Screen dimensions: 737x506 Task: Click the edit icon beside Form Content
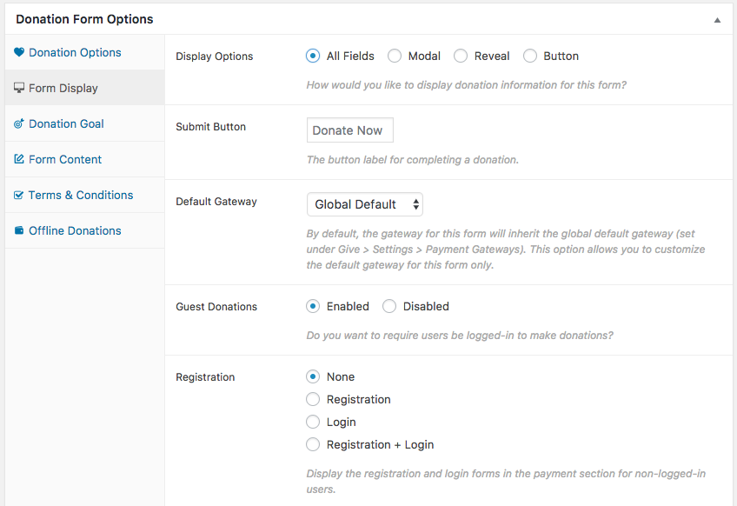(19, 159)
